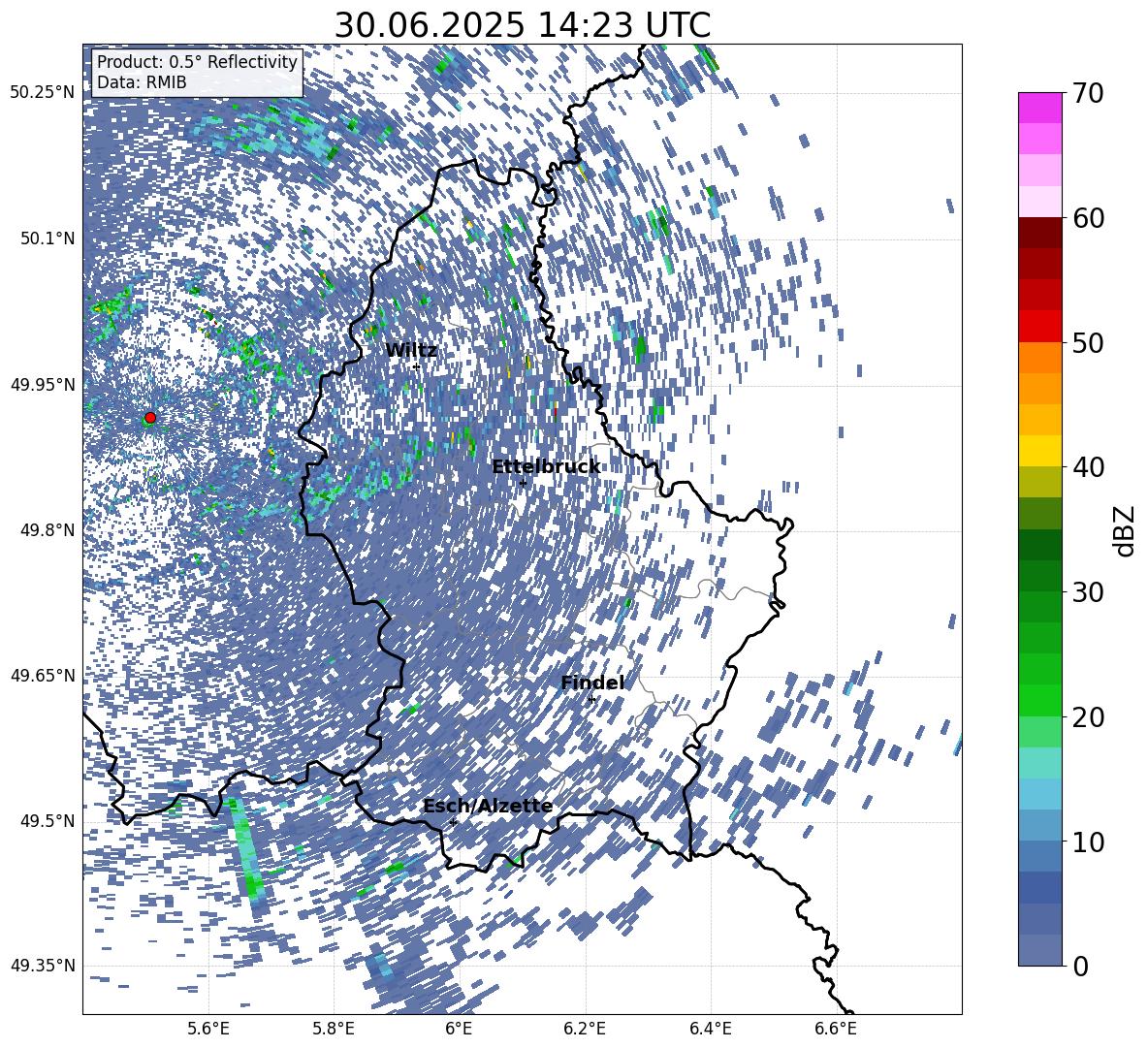Screen dimensions: 1148x1048
Task: Click the 70 dBZ colorbar label
Action: pos(1088,93)
